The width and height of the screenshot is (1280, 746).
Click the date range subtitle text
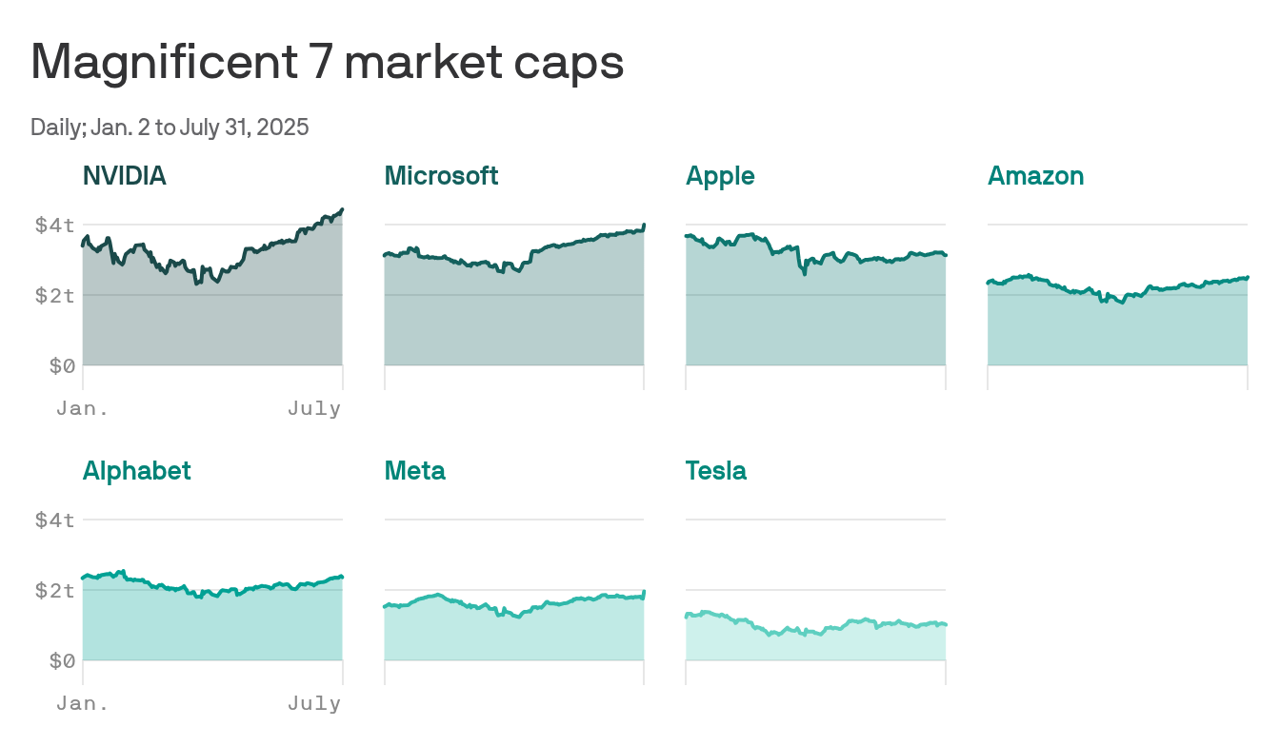pyautogui.click(x=170, y=128)
